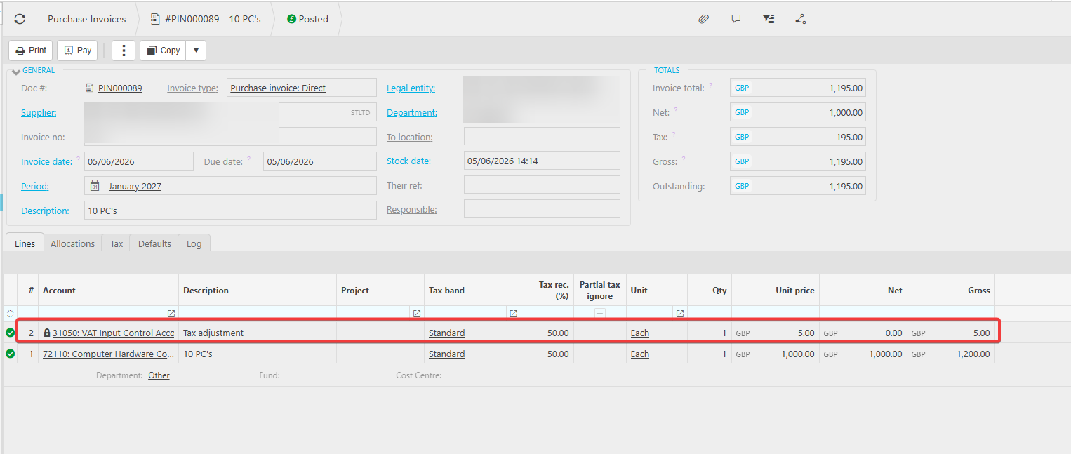Collapse the GENERAL section chevron
Image resolution: width=1071 pixels, height=454 pixels.
pos(15,72)
